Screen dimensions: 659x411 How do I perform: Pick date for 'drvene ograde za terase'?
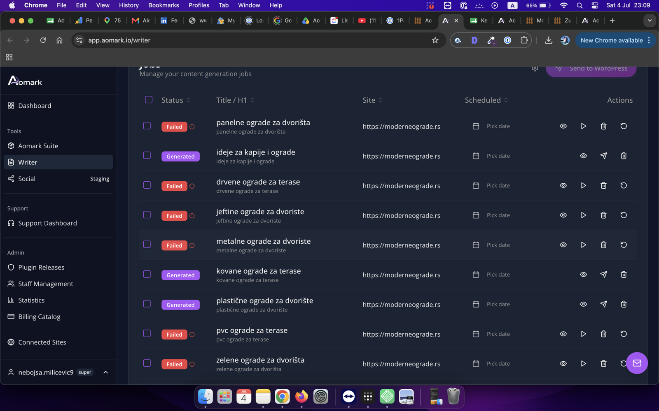tap(491, 185)
